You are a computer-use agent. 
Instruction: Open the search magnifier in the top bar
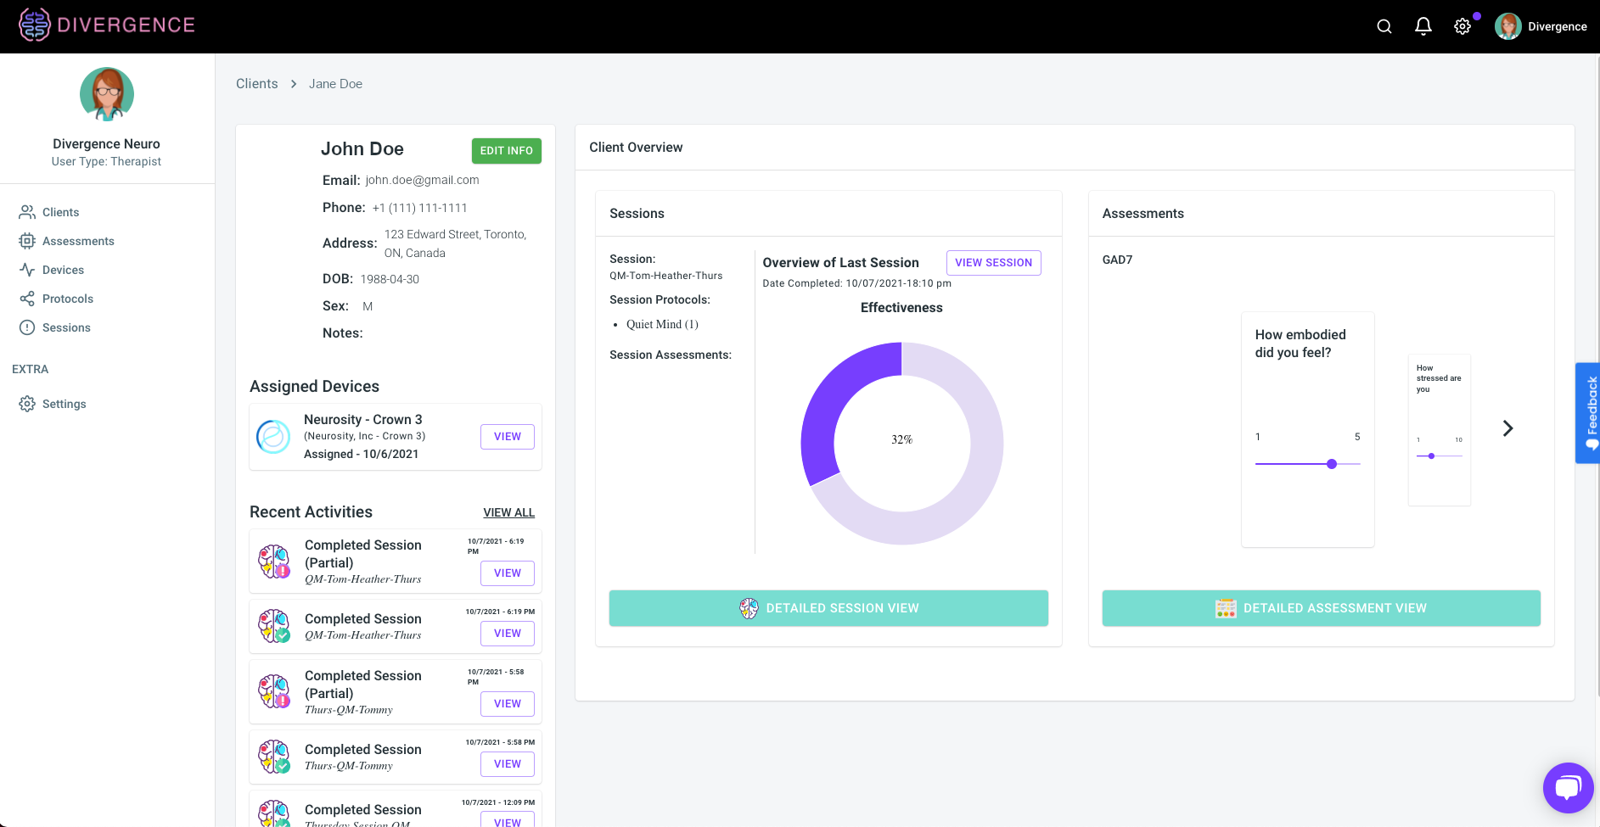pos(1384,26)
